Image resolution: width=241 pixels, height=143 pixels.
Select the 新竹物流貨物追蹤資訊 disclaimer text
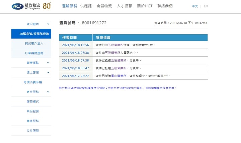(117, 88)
